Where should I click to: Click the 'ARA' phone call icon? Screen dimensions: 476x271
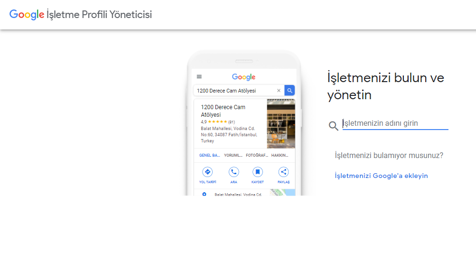234,172
